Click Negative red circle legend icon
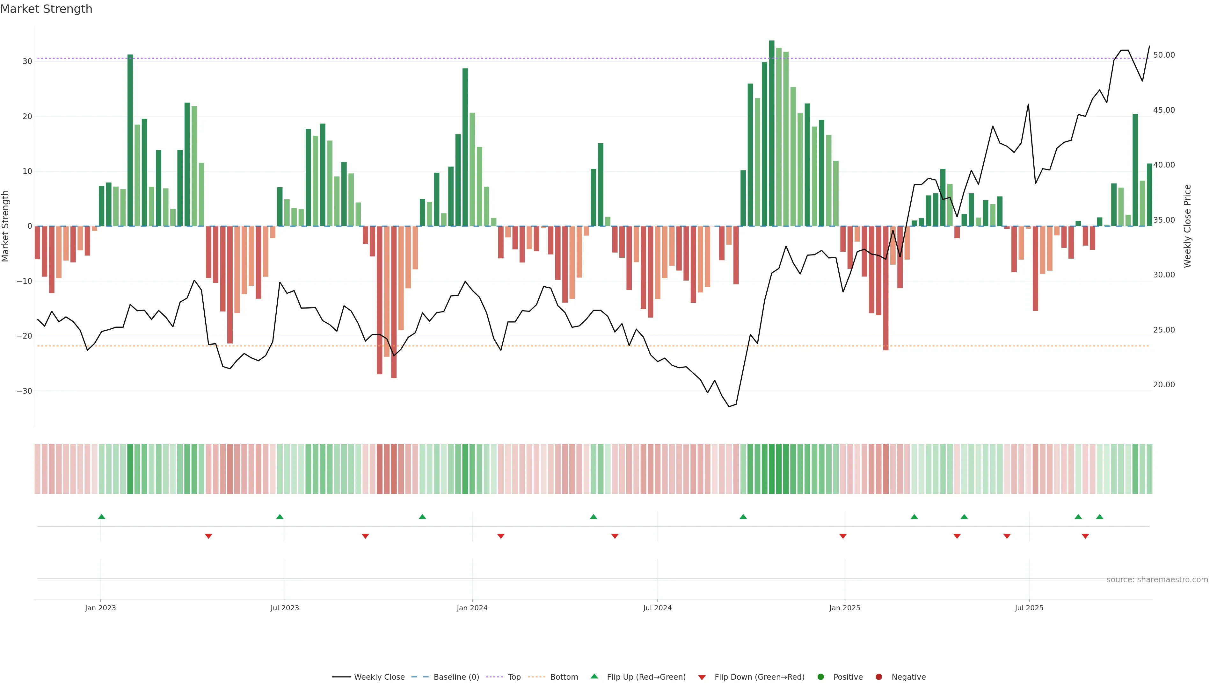 [878, 677]
